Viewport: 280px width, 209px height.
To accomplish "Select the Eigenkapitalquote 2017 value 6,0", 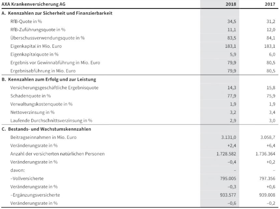I will point(272,55).
